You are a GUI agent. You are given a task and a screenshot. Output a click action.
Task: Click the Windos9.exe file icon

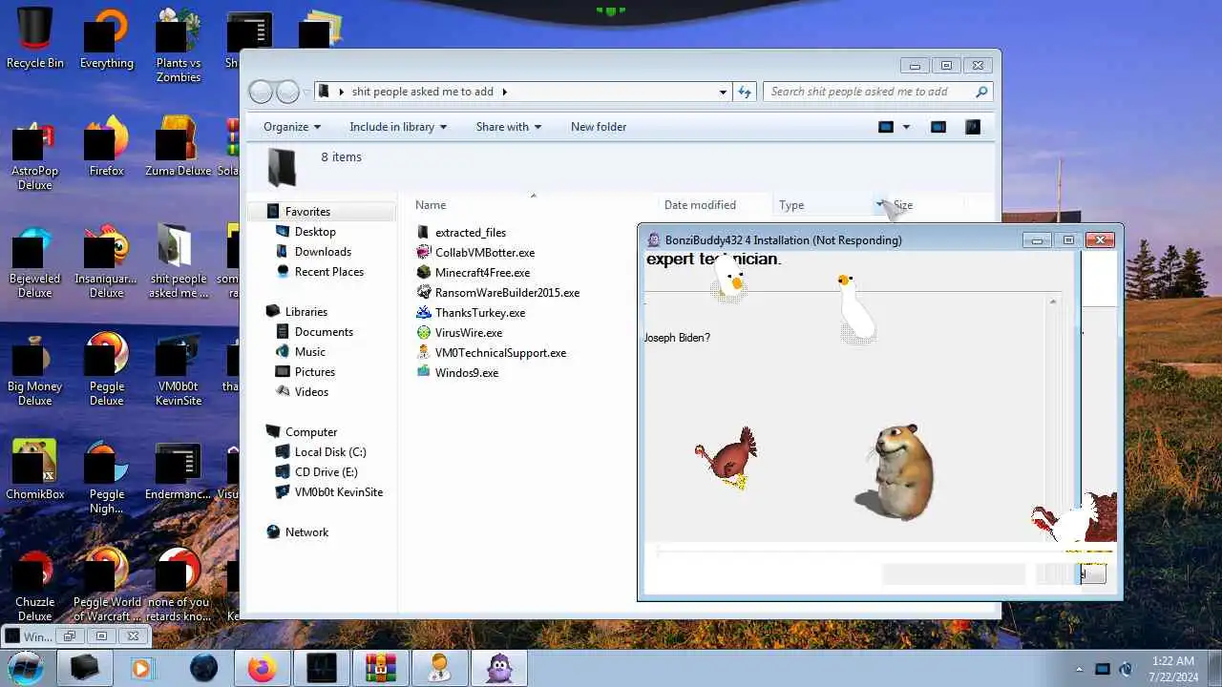tap(424, 373)
